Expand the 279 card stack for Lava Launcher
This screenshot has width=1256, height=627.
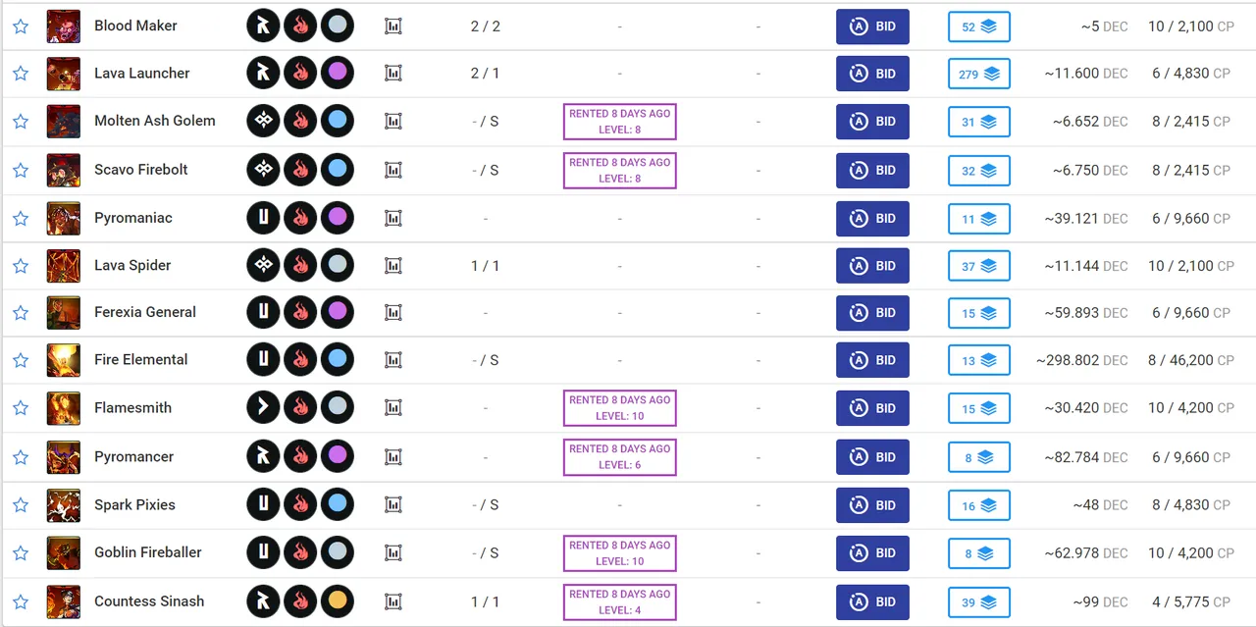(x=978, y=74)
